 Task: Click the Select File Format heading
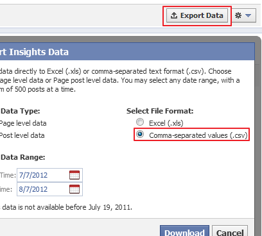pyautogui.click(x=160, y=111)
